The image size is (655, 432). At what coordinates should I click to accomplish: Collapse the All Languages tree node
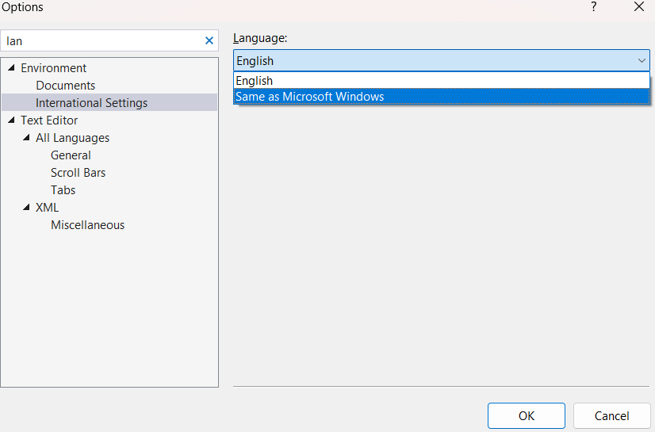26,138
